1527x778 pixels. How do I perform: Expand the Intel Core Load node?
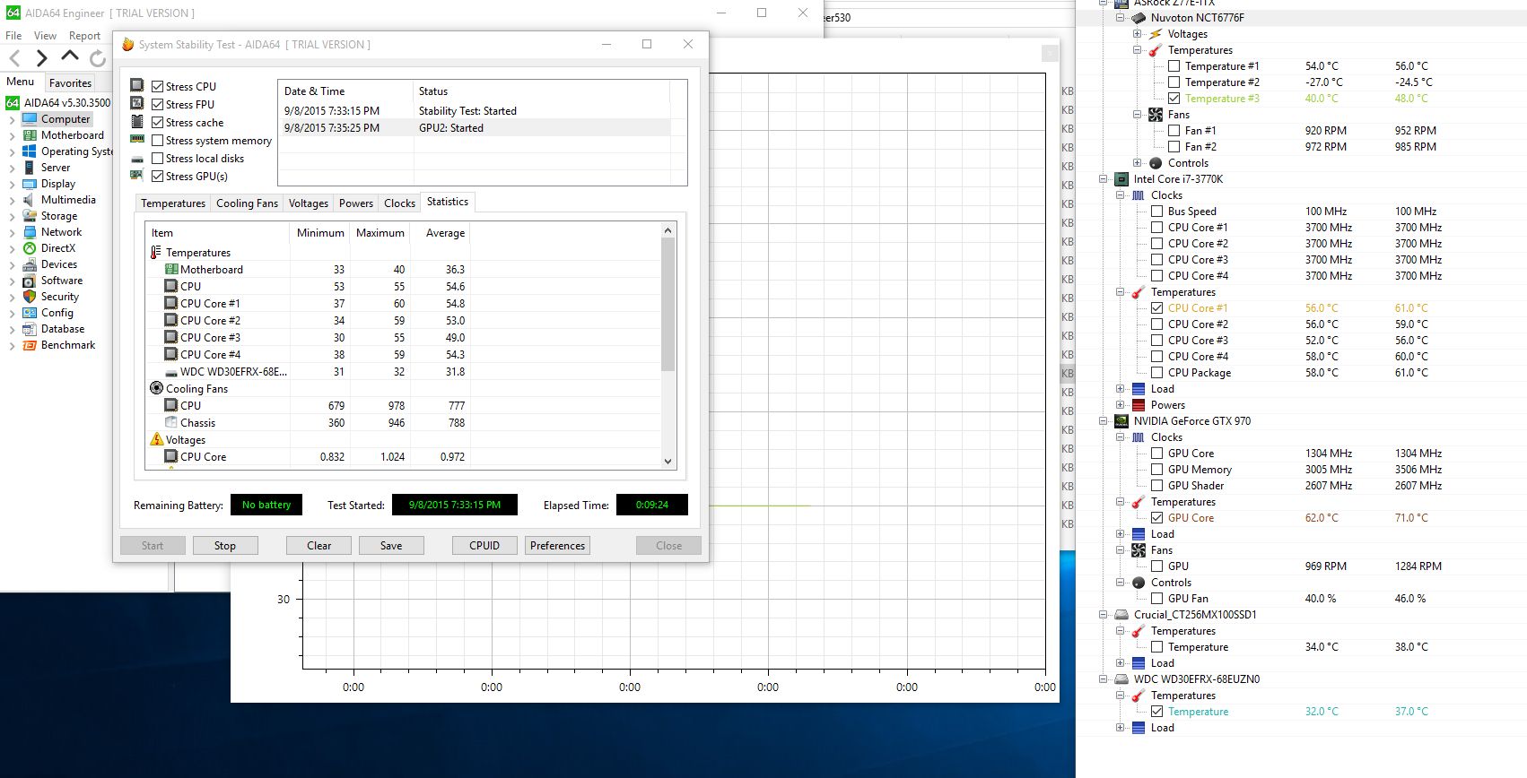pyautogui.click(x=1120, y=389)
